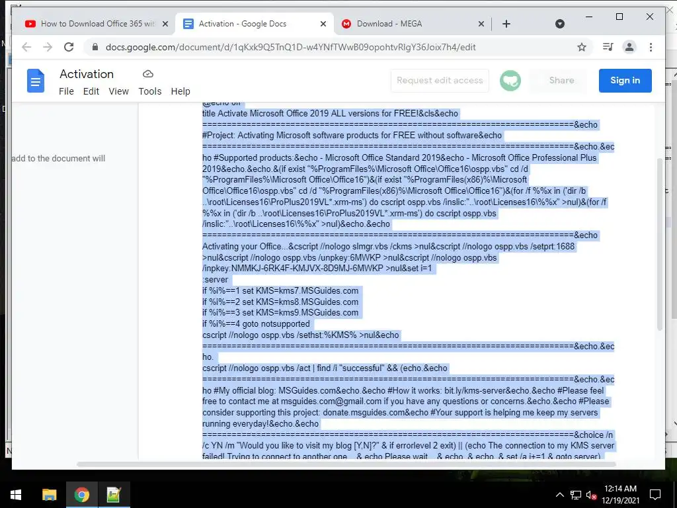Open the Chrome media control icon
Screen dimensions: 677x508
pos(608,47)
